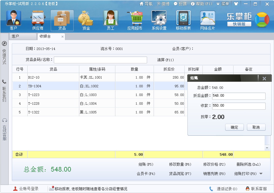This screenshot has width=274, height=193.
Task: Click the 结账(F5) checkout button
Action: point(146,164)
